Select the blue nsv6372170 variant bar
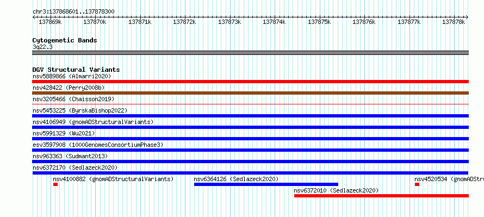This screenshot has width=484, height=217. pos(250,173)
